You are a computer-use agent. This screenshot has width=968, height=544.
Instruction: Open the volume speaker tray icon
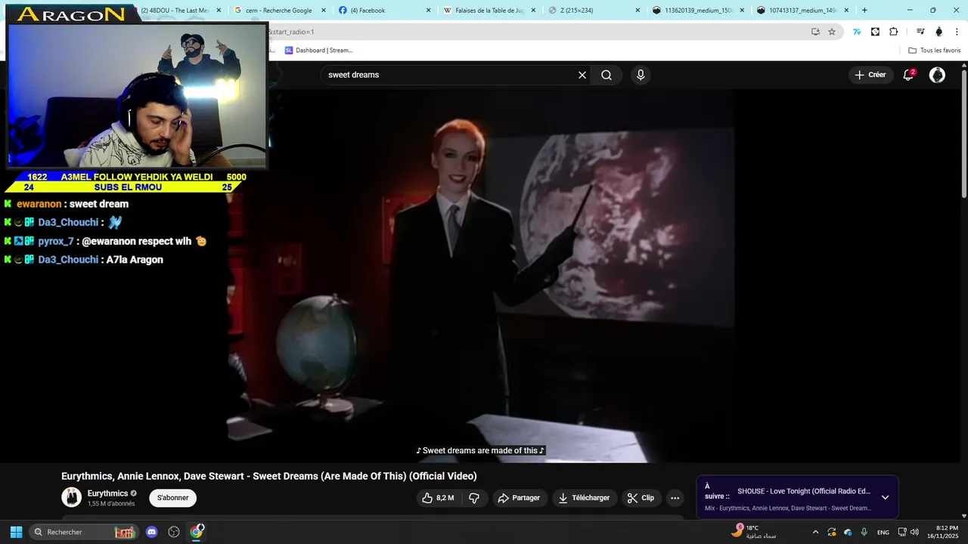914,532
